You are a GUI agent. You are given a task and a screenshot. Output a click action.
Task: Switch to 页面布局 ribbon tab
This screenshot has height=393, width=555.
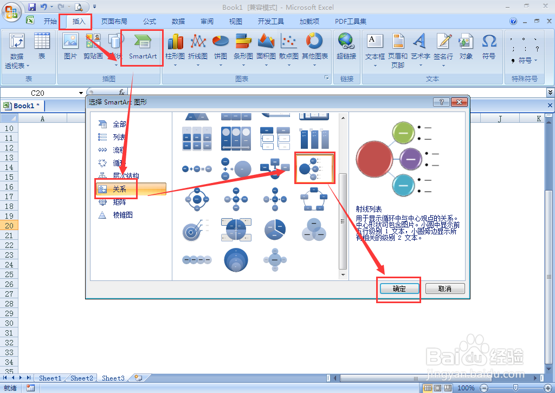(x=114, y=22)
